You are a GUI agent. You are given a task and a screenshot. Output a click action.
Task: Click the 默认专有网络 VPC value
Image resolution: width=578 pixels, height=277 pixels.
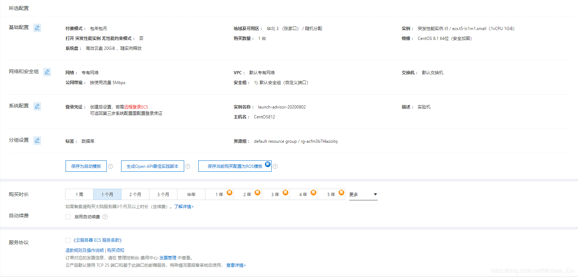coord(262,73)
